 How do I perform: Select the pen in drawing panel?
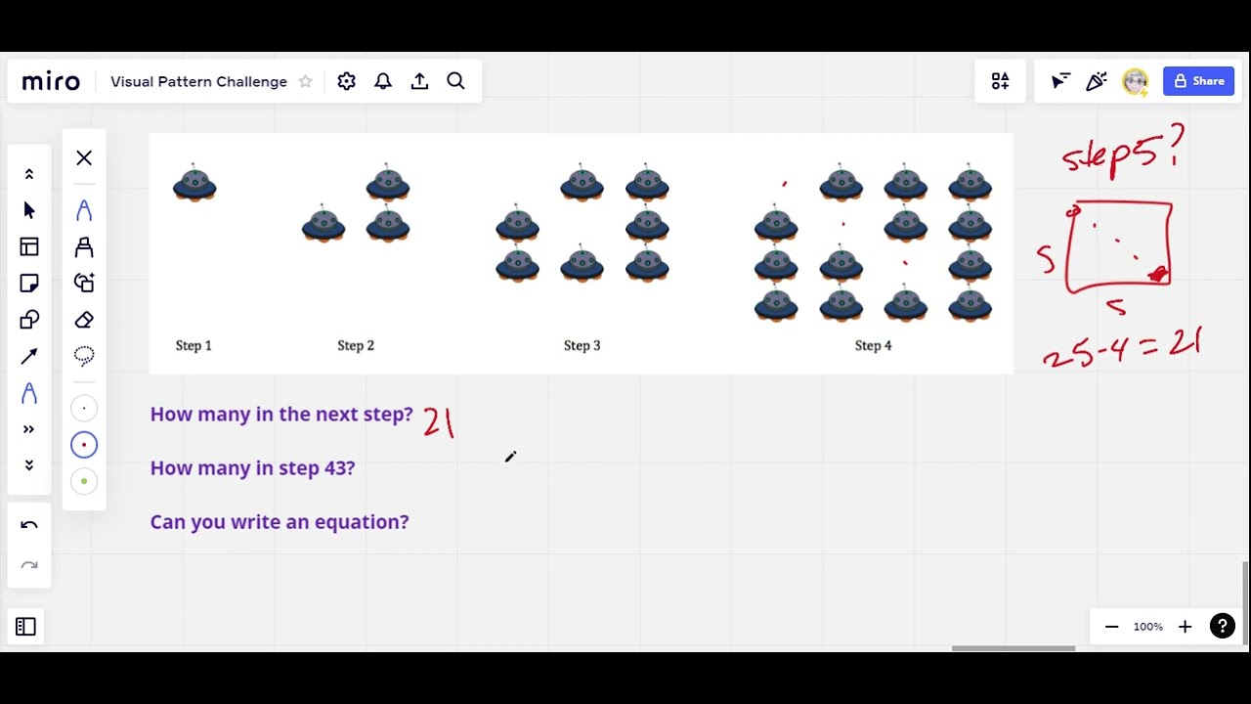click(84, 210)
